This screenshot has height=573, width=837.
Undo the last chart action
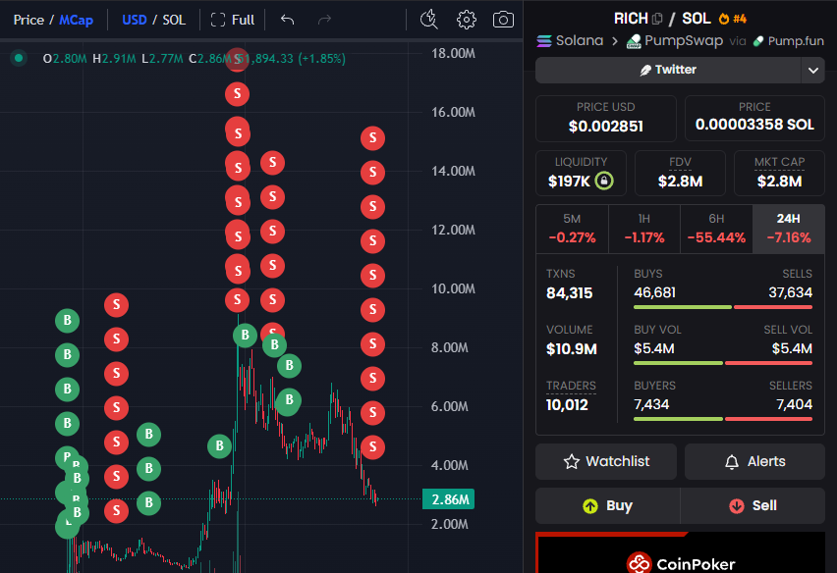click(x=287, y=20)
